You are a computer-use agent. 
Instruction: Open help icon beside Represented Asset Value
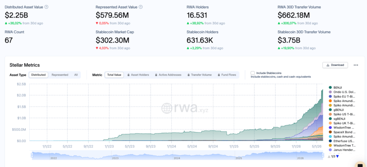pyautogui.click(x=140, y=7)
